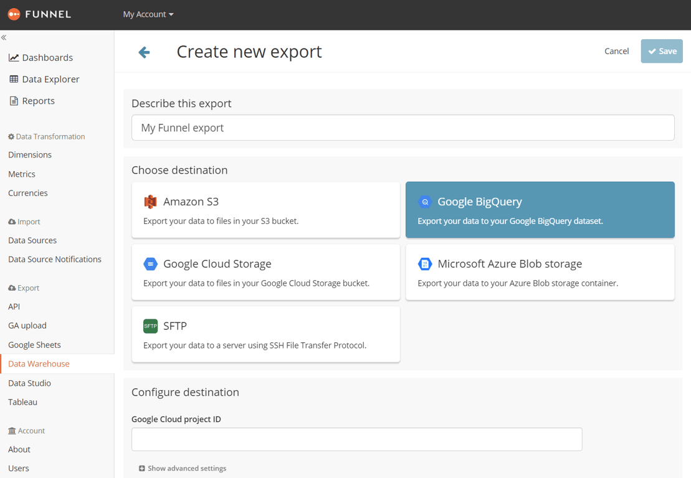Open Data Source Notifications
The height and width of the screenshot is (478, 691).
[x=55, y=260]
